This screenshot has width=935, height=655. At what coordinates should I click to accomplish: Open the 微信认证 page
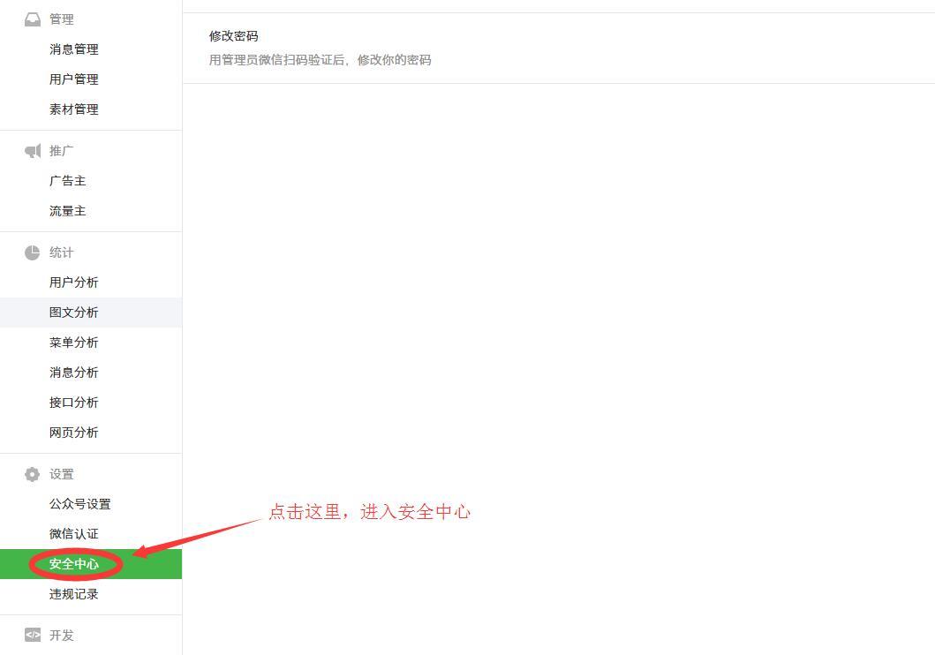pos(74,534)
